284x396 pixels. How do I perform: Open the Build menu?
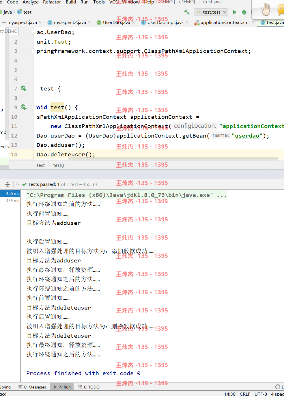(x=71, y=2)
